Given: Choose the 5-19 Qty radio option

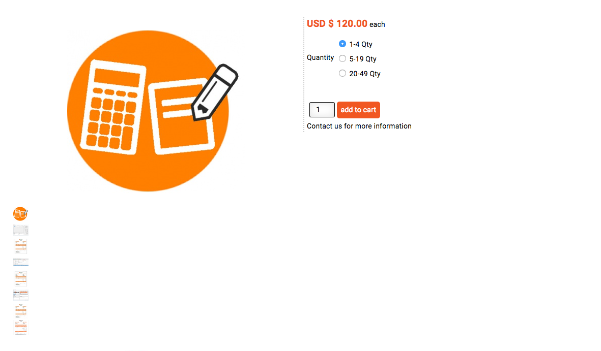Looking at the screenshot, I should [342, 58].
